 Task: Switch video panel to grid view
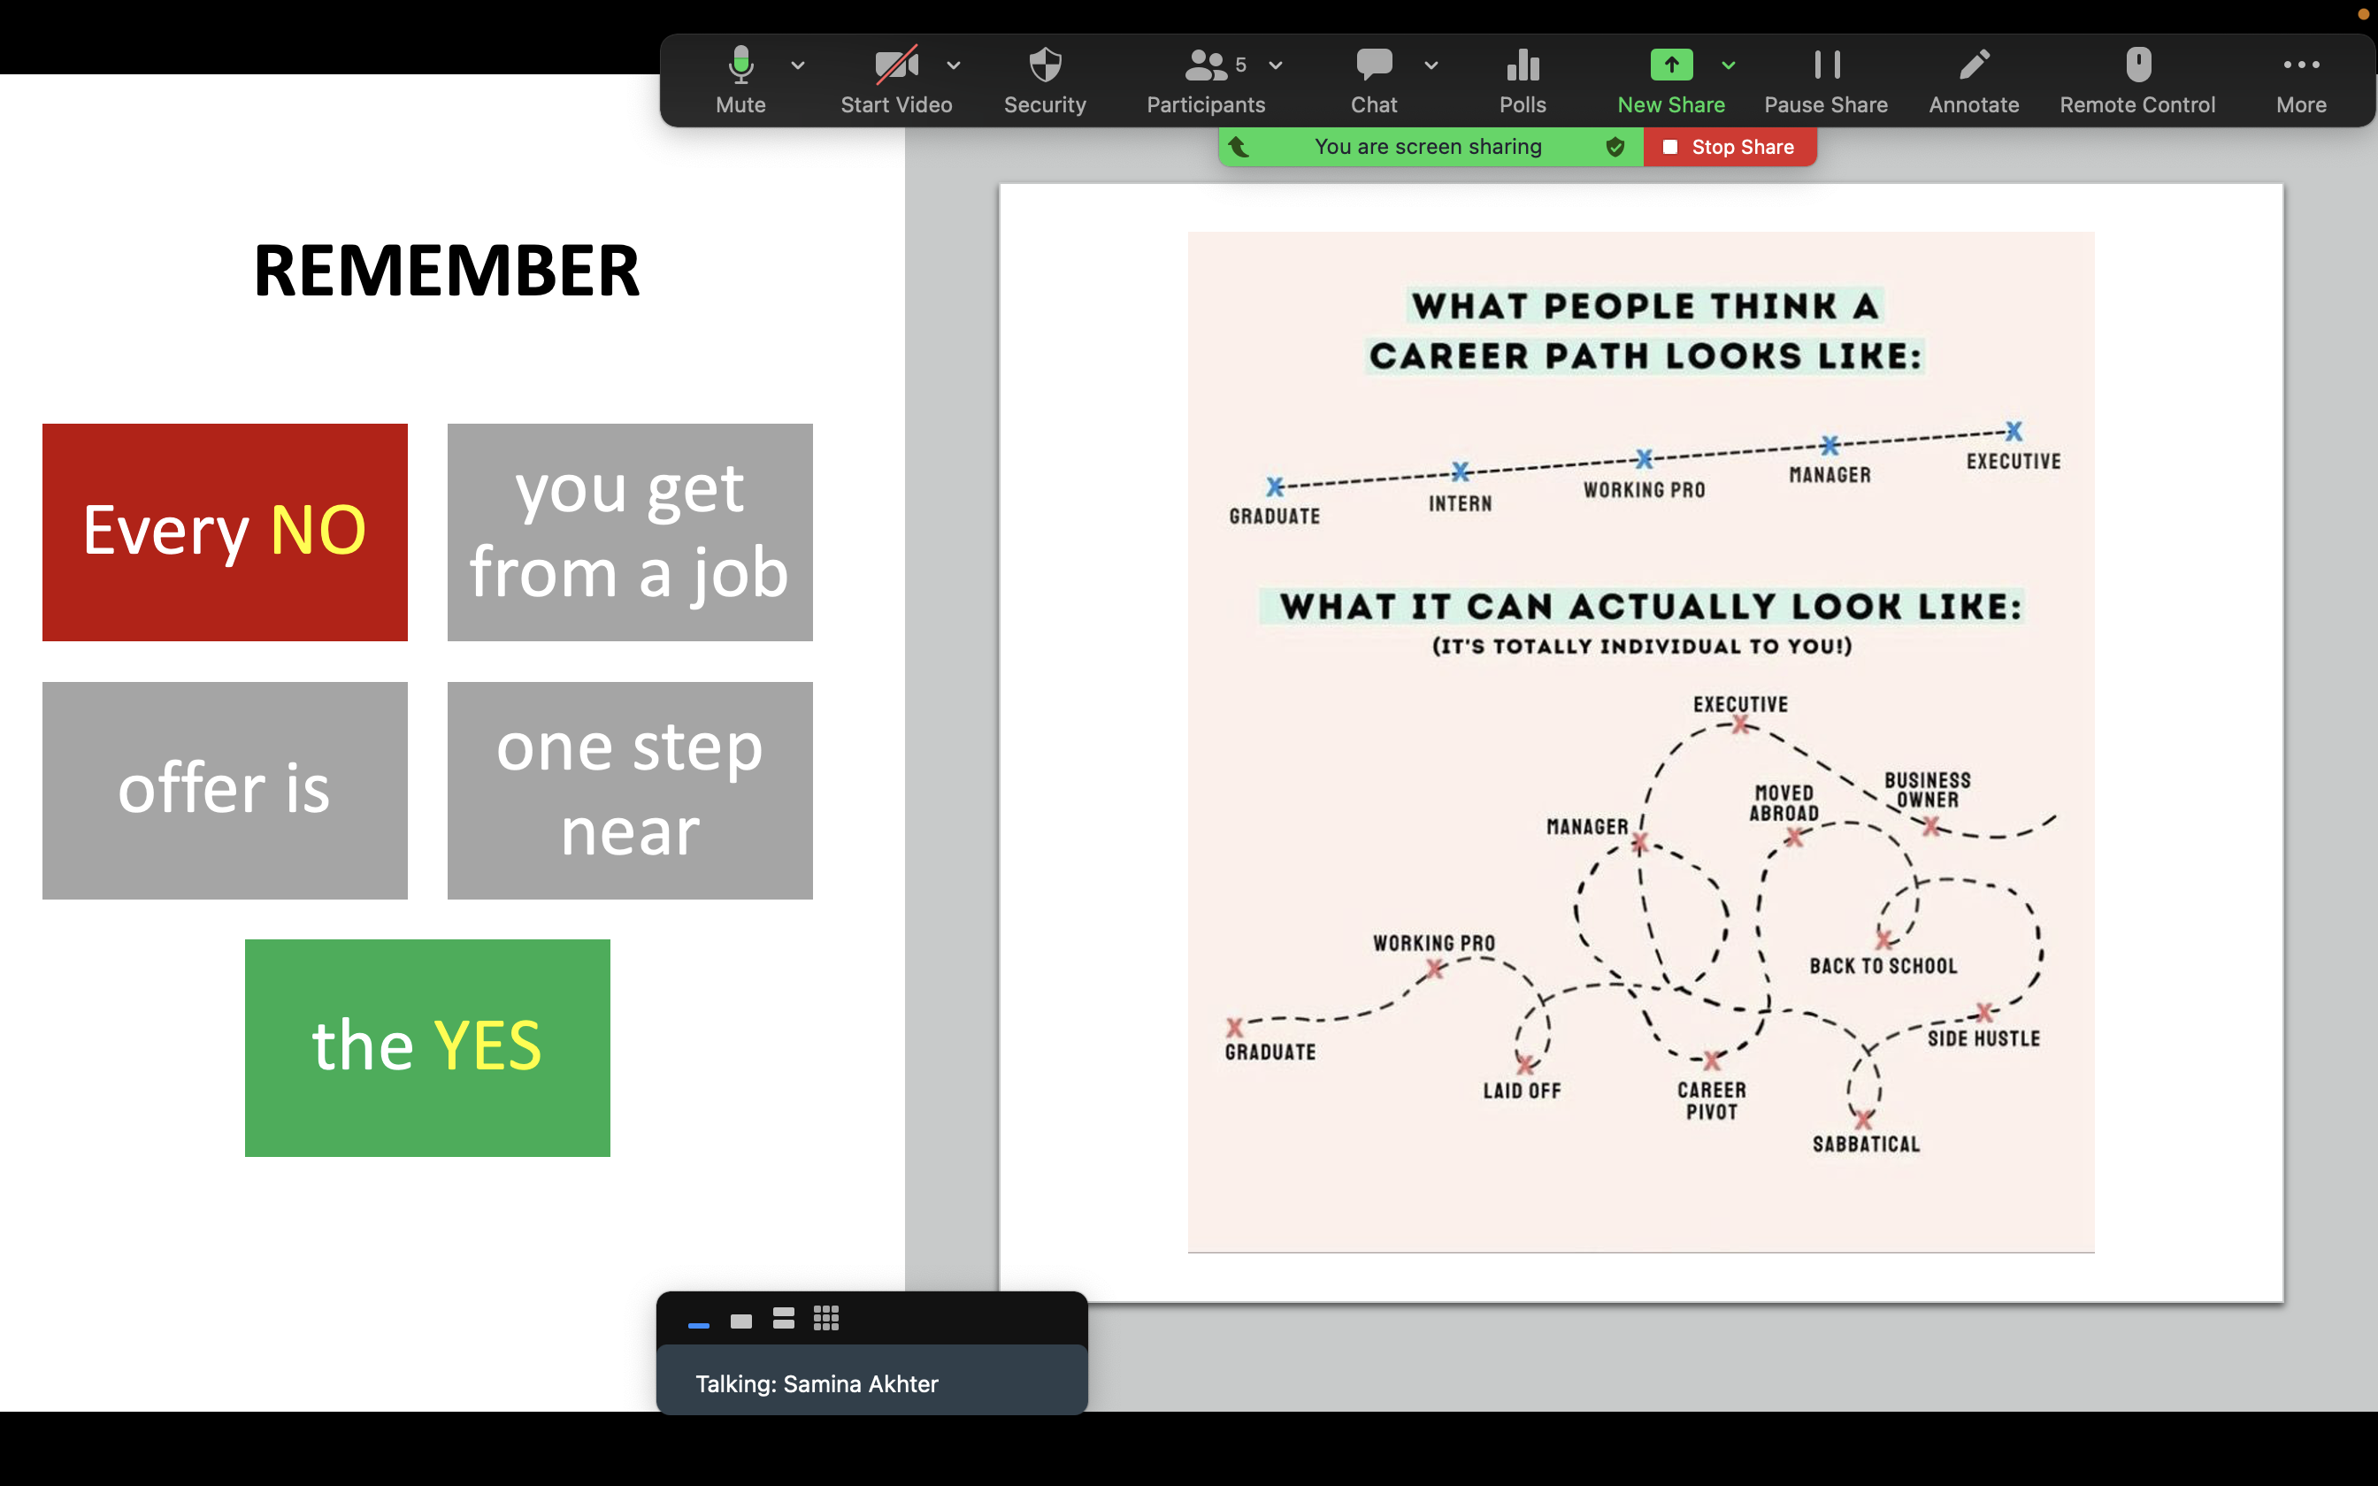point(825,1319)
